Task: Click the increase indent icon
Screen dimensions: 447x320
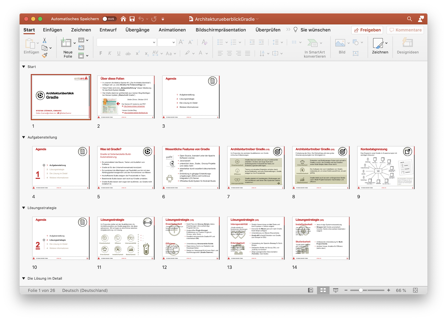Action: 261,42
